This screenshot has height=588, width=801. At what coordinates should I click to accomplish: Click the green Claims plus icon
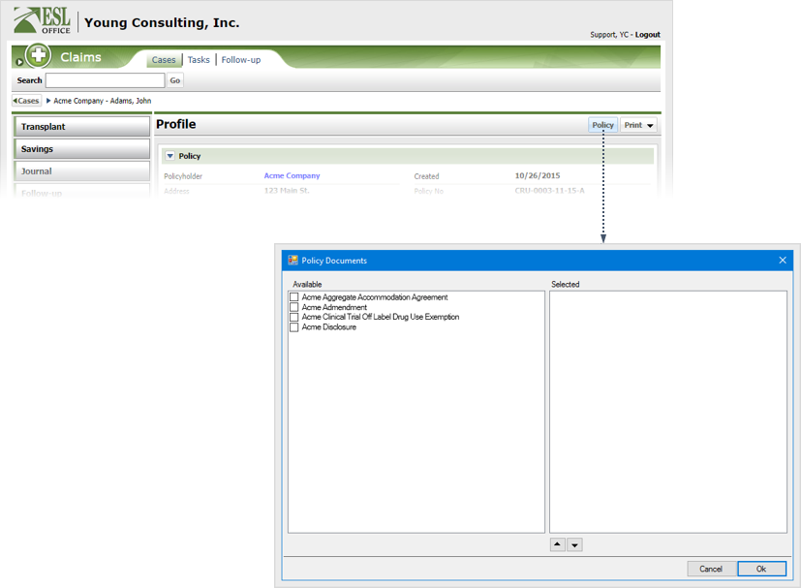click(x=38, y=56)
